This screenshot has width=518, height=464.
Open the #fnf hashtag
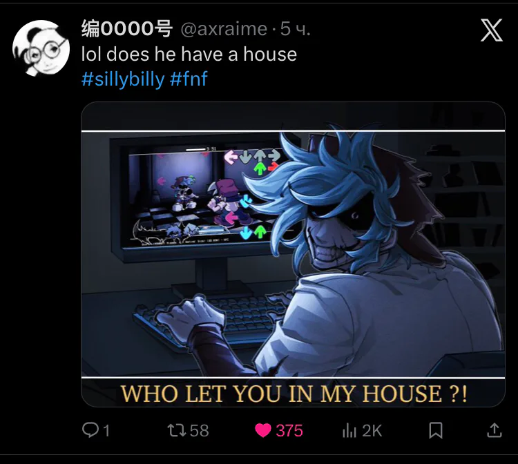point(189,79)
